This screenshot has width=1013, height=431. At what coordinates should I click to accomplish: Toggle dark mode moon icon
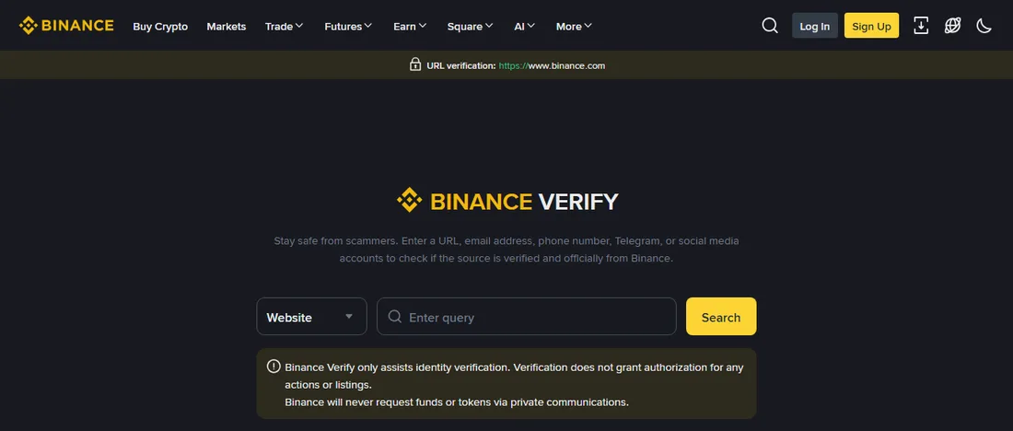pos(984,26)
